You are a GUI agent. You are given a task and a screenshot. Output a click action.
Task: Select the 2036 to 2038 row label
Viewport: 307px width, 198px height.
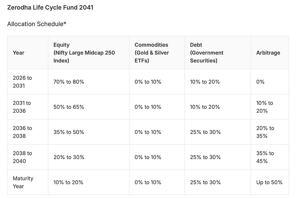[x=22, y=132]
